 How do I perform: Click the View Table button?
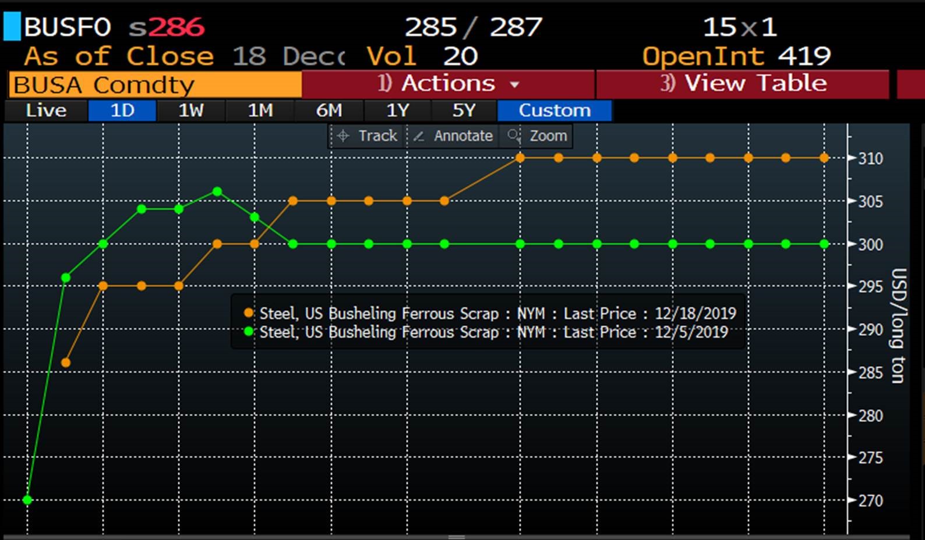(743, 84)
